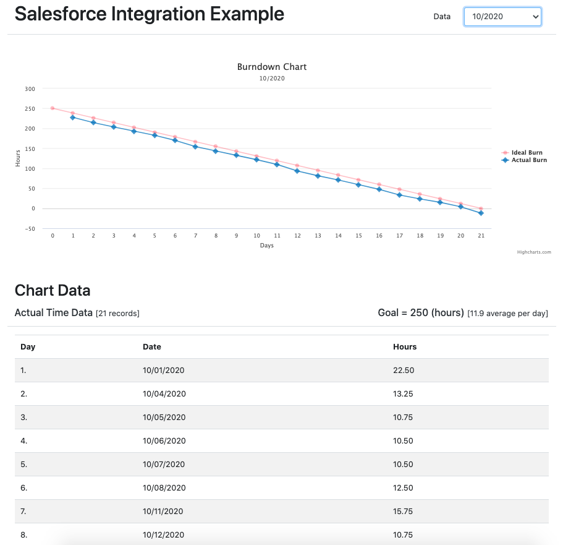Click the Chart Data heading
Viewport: 563px width, 545px height.
(x=53, y=291)
